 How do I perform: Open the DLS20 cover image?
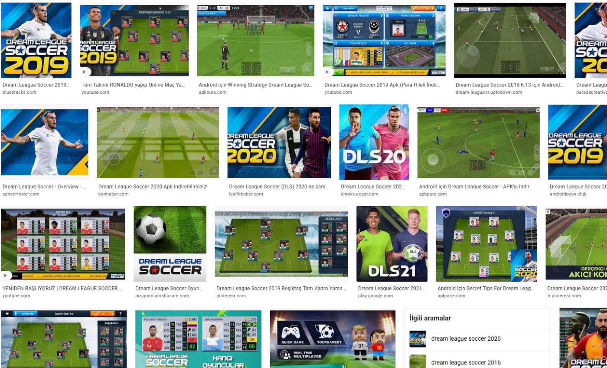[374, 141]
